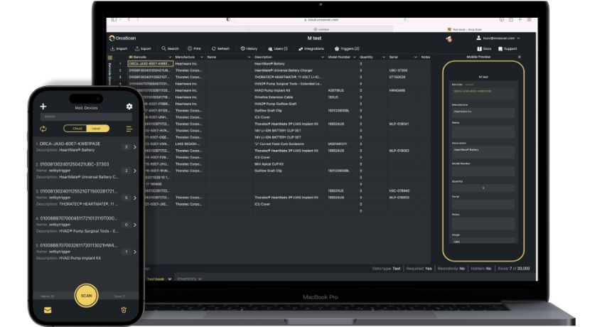Close the Mobile Preview panel
Image resolution: width=602 pixels, height=327 pixels.
519,56
